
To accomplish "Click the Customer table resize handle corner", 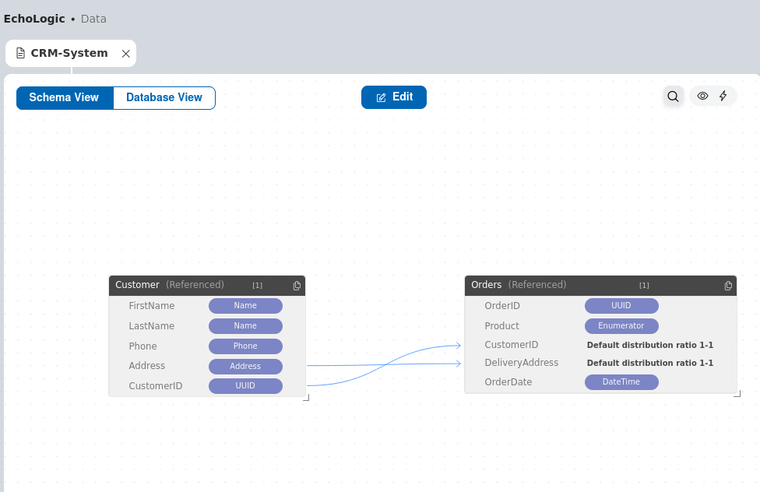I will [306, 398].
